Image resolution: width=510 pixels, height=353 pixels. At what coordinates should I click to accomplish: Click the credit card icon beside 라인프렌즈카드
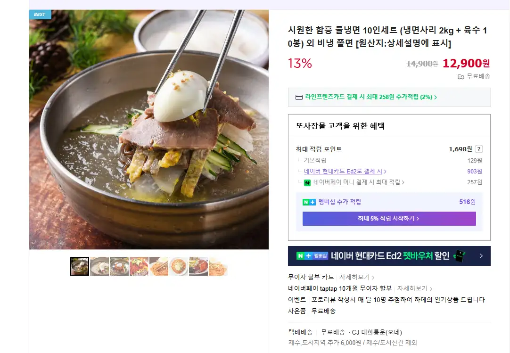(x=299, y=97)
